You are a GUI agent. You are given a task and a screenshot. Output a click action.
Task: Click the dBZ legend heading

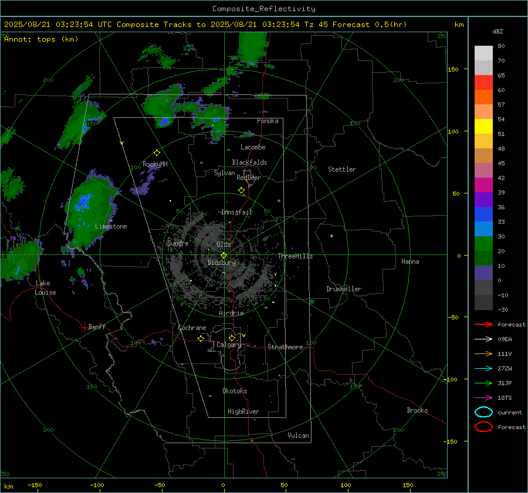pyautogui.click(x=497, y=31)
